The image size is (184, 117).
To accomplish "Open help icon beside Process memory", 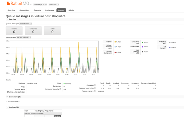I will point(95,91).
